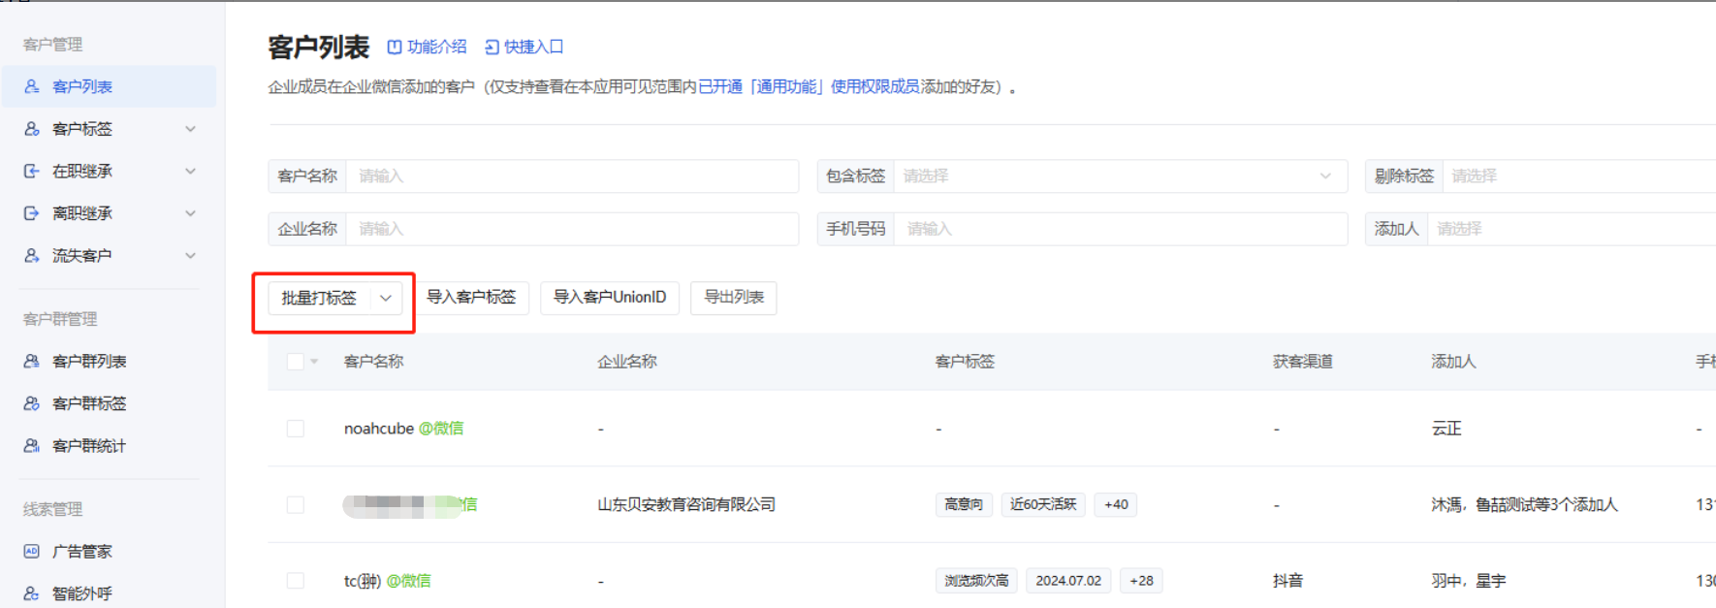
Task: Click the tc(翀) customer name
Action: click(363, 581)
